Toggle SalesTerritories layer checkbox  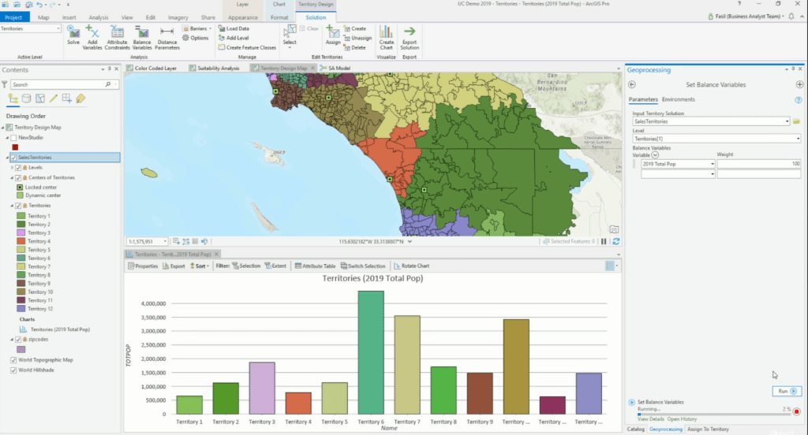(13, 158)
